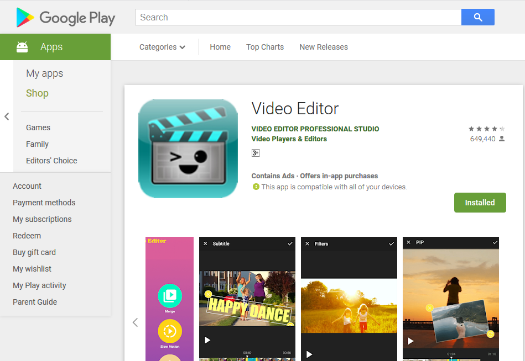The image size is (525, 361).
Task: Click the checkmark in PIP screenshot
Action: click(x=495, y=242)
